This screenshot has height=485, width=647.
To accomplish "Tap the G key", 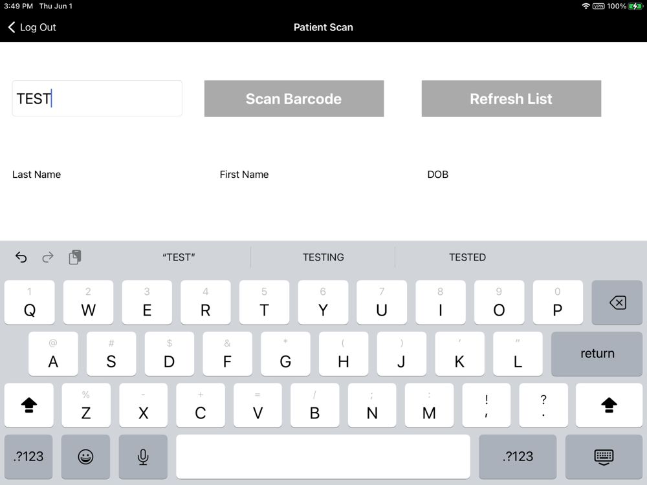I will tap(285, 354).
